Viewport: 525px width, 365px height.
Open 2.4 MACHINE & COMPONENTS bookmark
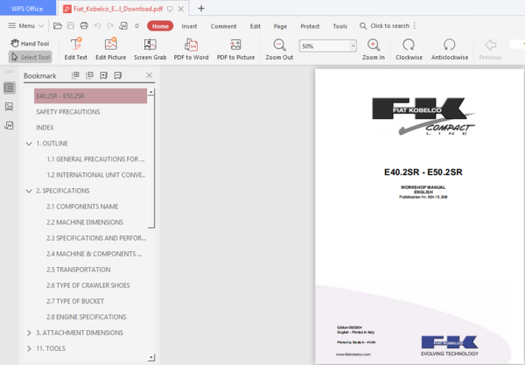[94, 254]
